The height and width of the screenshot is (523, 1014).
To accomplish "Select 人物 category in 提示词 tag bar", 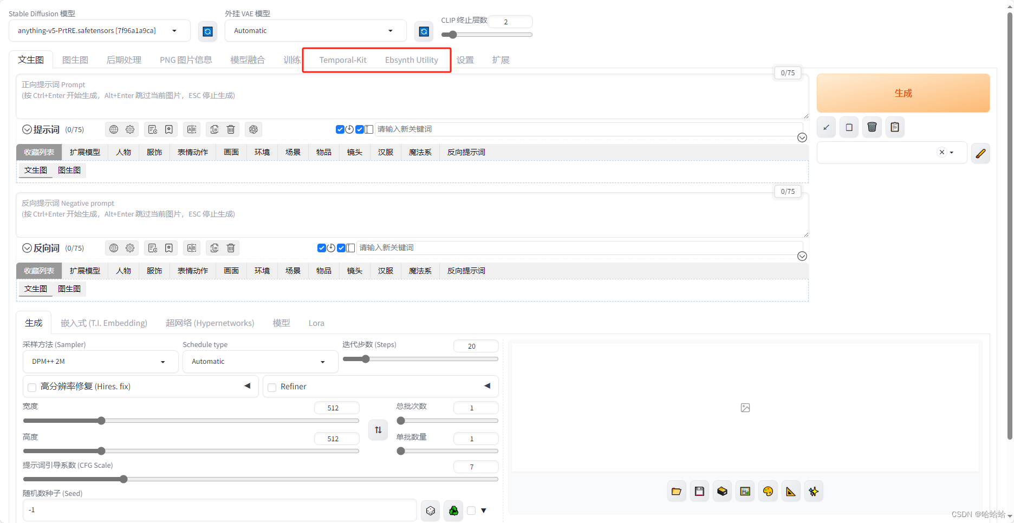I will tap(123, 152).
